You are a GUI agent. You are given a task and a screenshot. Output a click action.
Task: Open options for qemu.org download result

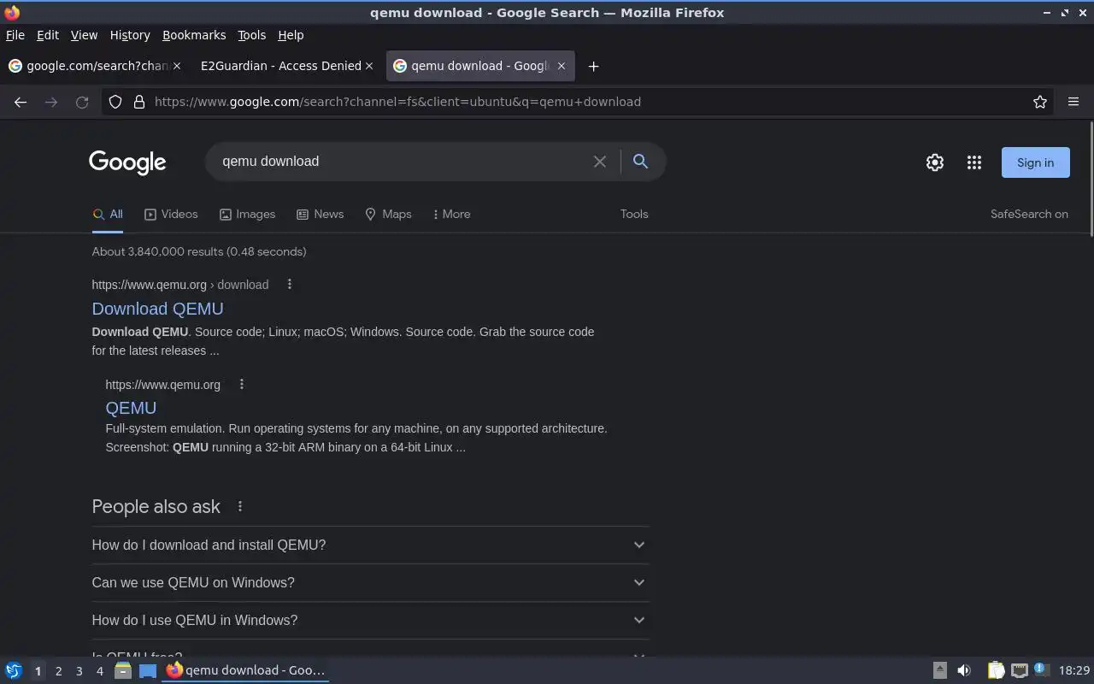pos(289,284)
